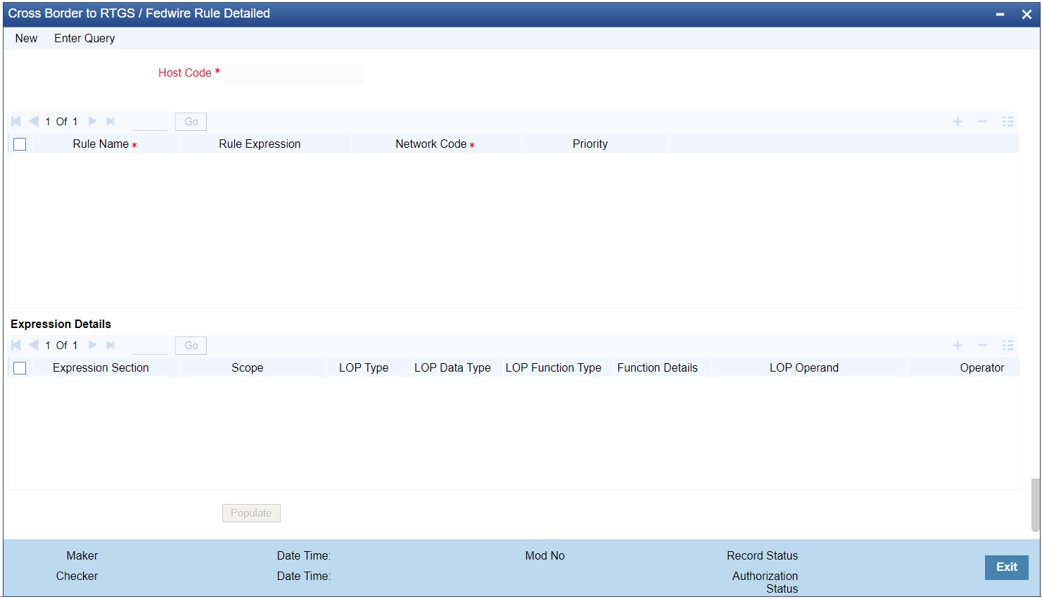Image resolution: width=1042 pixels, height=599 pixels.
Task: Click the Priority column header
Action: pos(590,144)
